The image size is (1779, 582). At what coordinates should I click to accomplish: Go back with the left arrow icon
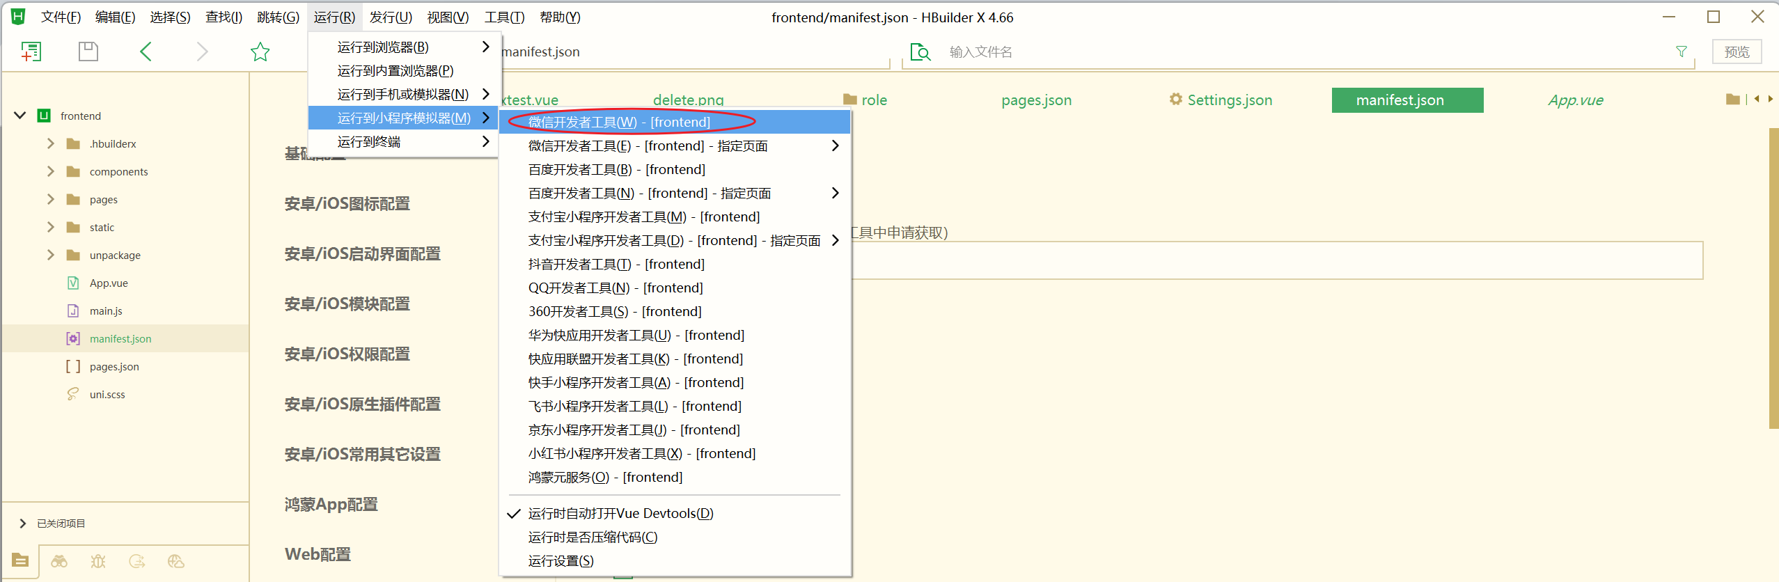click(x=146, y=52)
